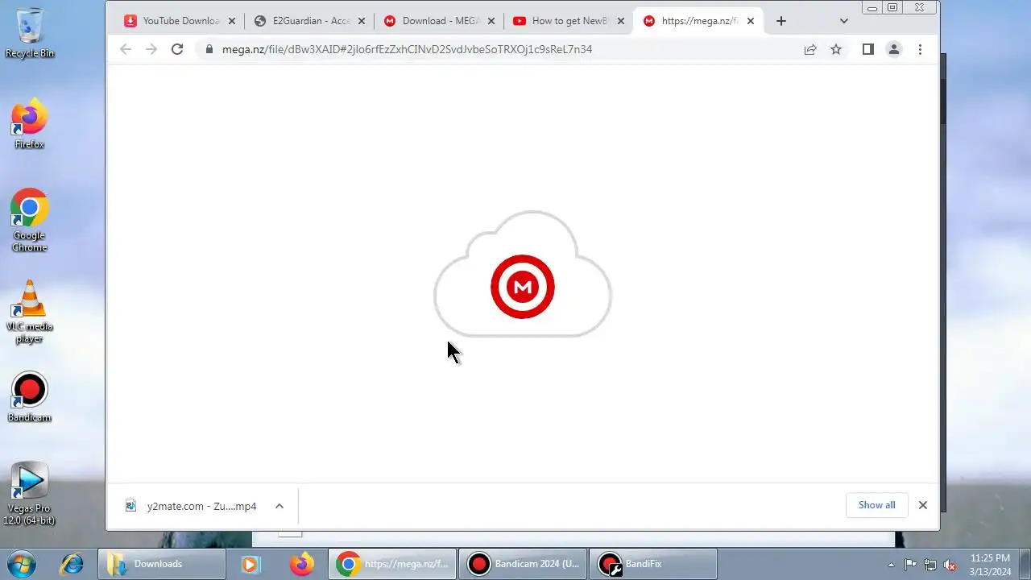1031x580 pixels.
Task: Close the downloads bar
Action: [x=923, y=505]
